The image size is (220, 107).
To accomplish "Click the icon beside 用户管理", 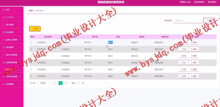I will pyautogui.click(x=4, y=25).
